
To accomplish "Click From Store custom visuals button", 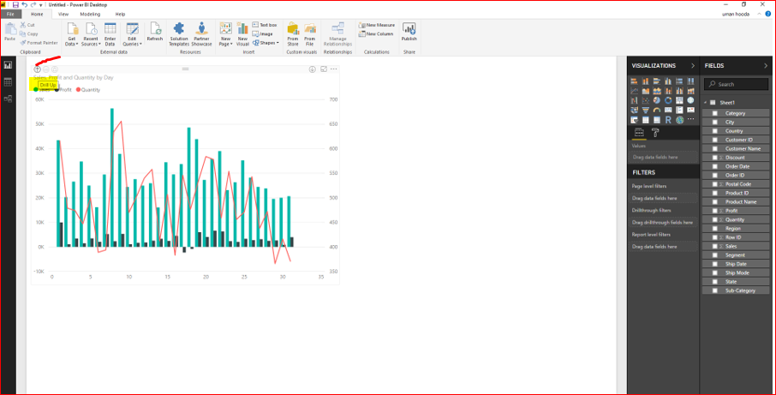I will [x=293, y=34].
